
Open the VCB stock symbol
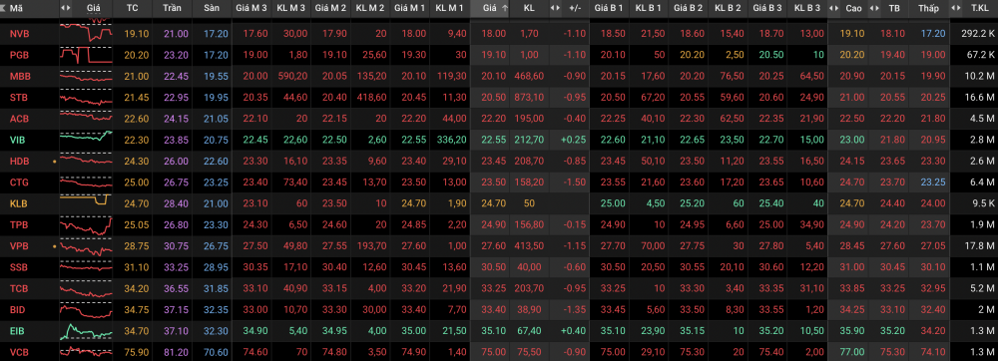click(x=20, y=351)
